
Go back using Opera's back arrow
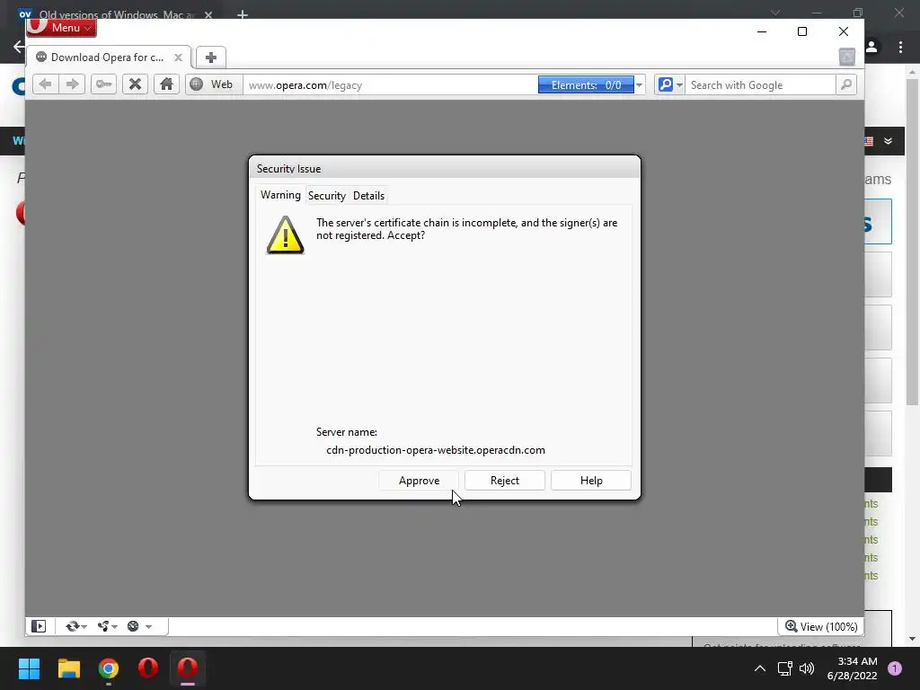(x=45, y=84)
